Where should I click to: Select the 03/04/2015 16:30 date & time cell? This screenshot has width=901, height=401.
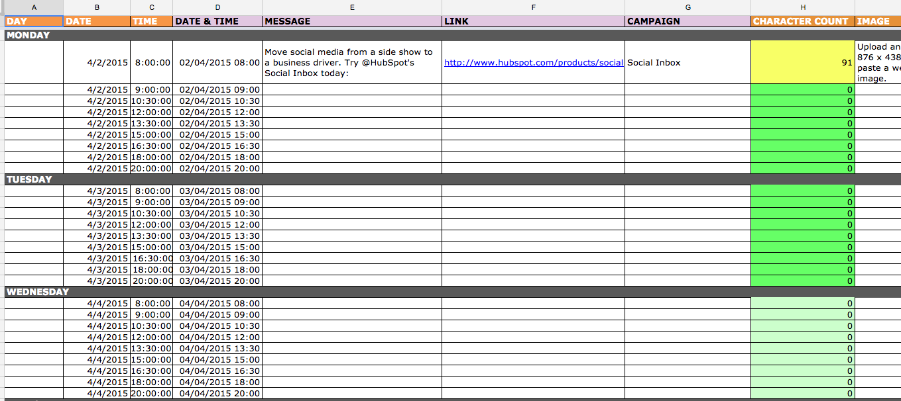(217, 259)
